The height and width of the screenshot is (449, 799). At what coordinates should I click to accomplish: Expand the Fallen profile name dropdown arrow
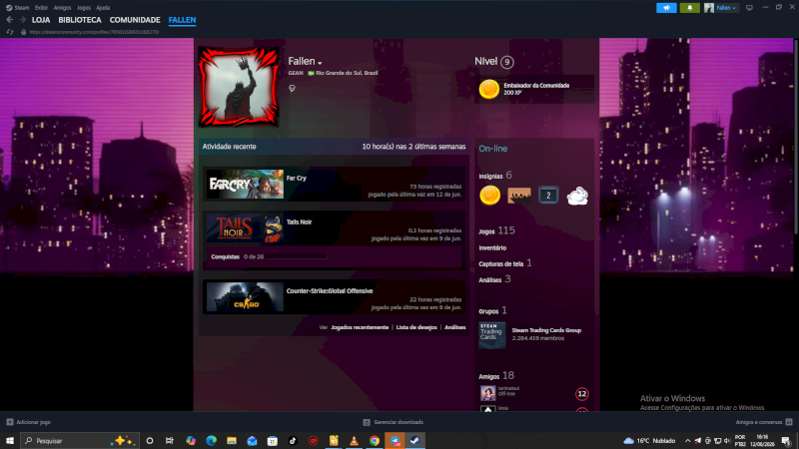click(320, 63)
